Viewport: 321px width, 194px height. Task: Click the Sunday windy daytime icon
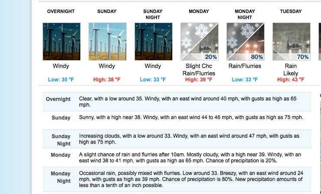pos(107,42)
